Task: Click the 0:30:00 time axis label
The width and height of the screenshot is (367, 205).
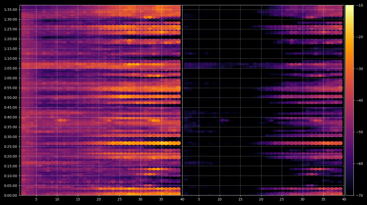Action: (11, 137)
